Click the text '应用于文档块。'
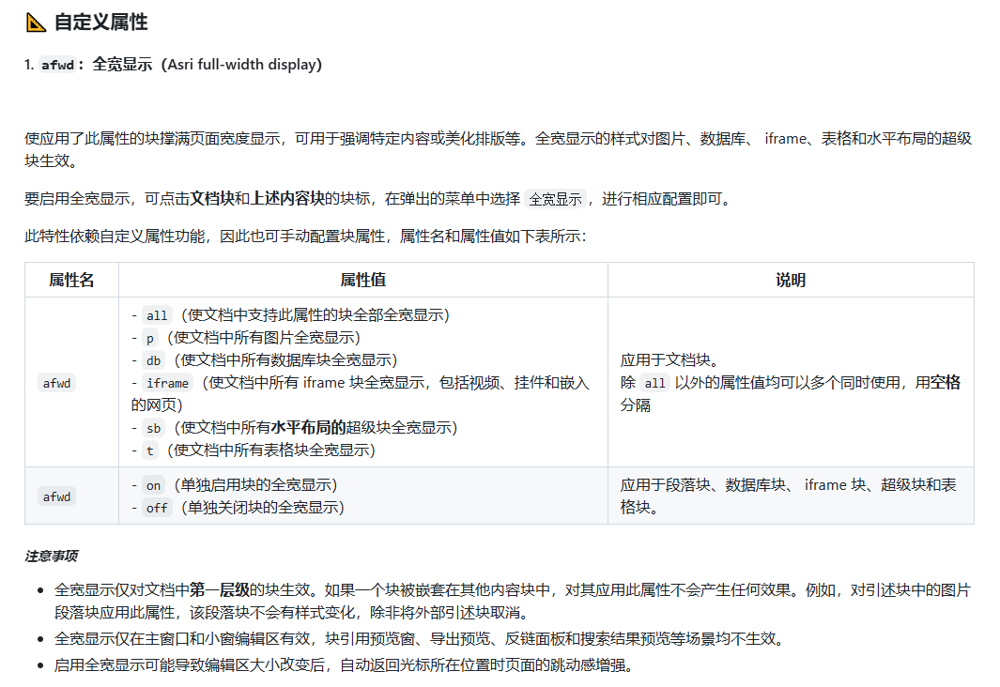This screenshot has width=1000, height=687. tap(669, 360)
